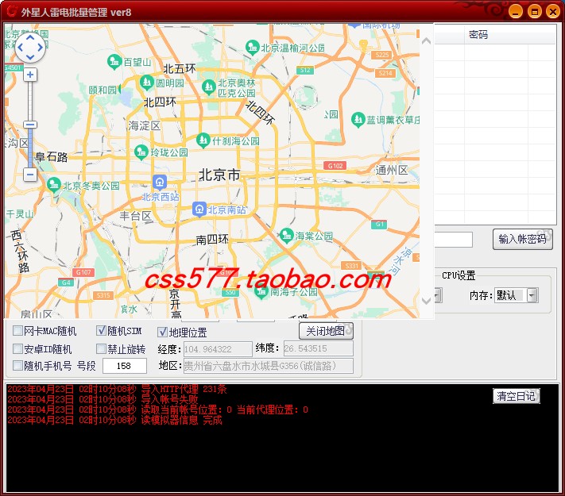Click the map panel's down chevron
Screen dimensions: 565x496
click(x=426, y=301)
